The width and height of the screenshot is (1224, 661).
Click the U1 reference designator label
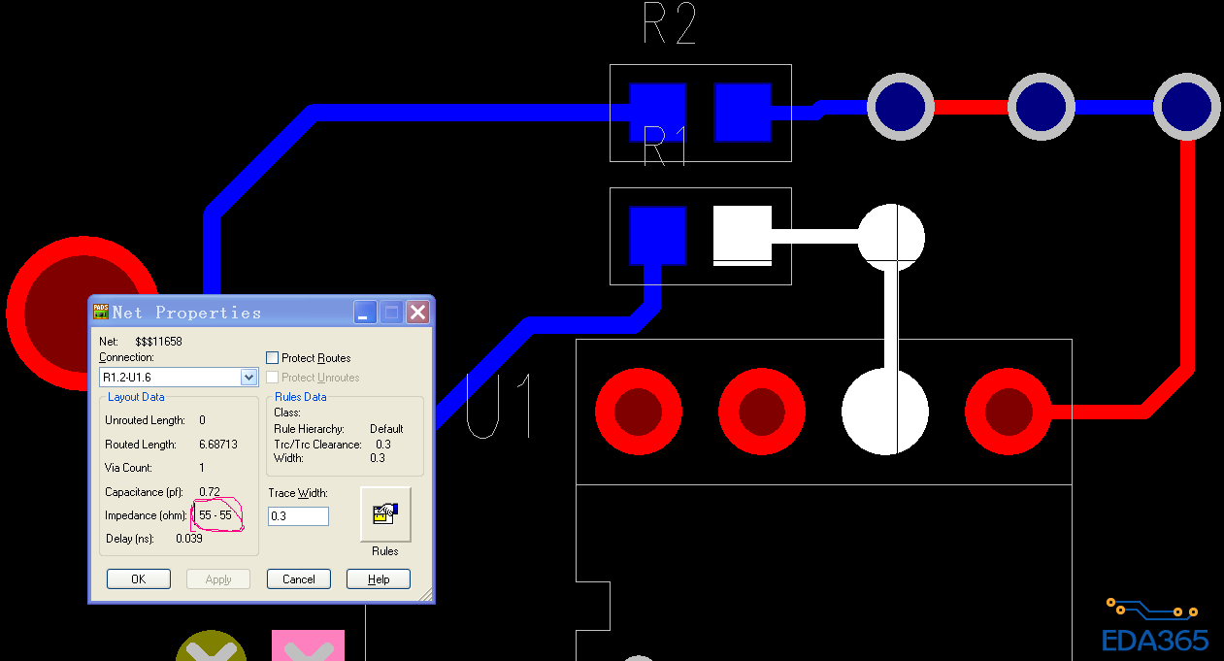pos(501,406)
